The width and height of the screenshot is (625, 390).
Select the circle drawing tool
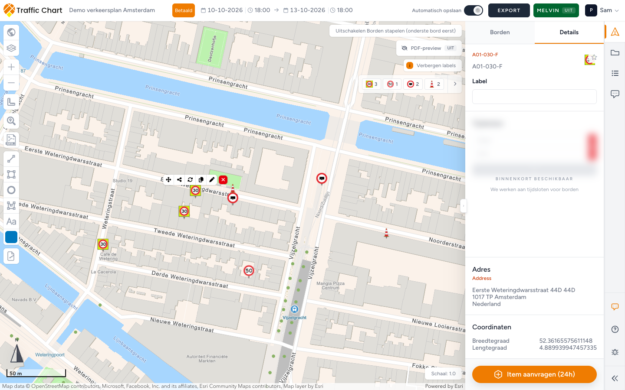tap(11, 190)
